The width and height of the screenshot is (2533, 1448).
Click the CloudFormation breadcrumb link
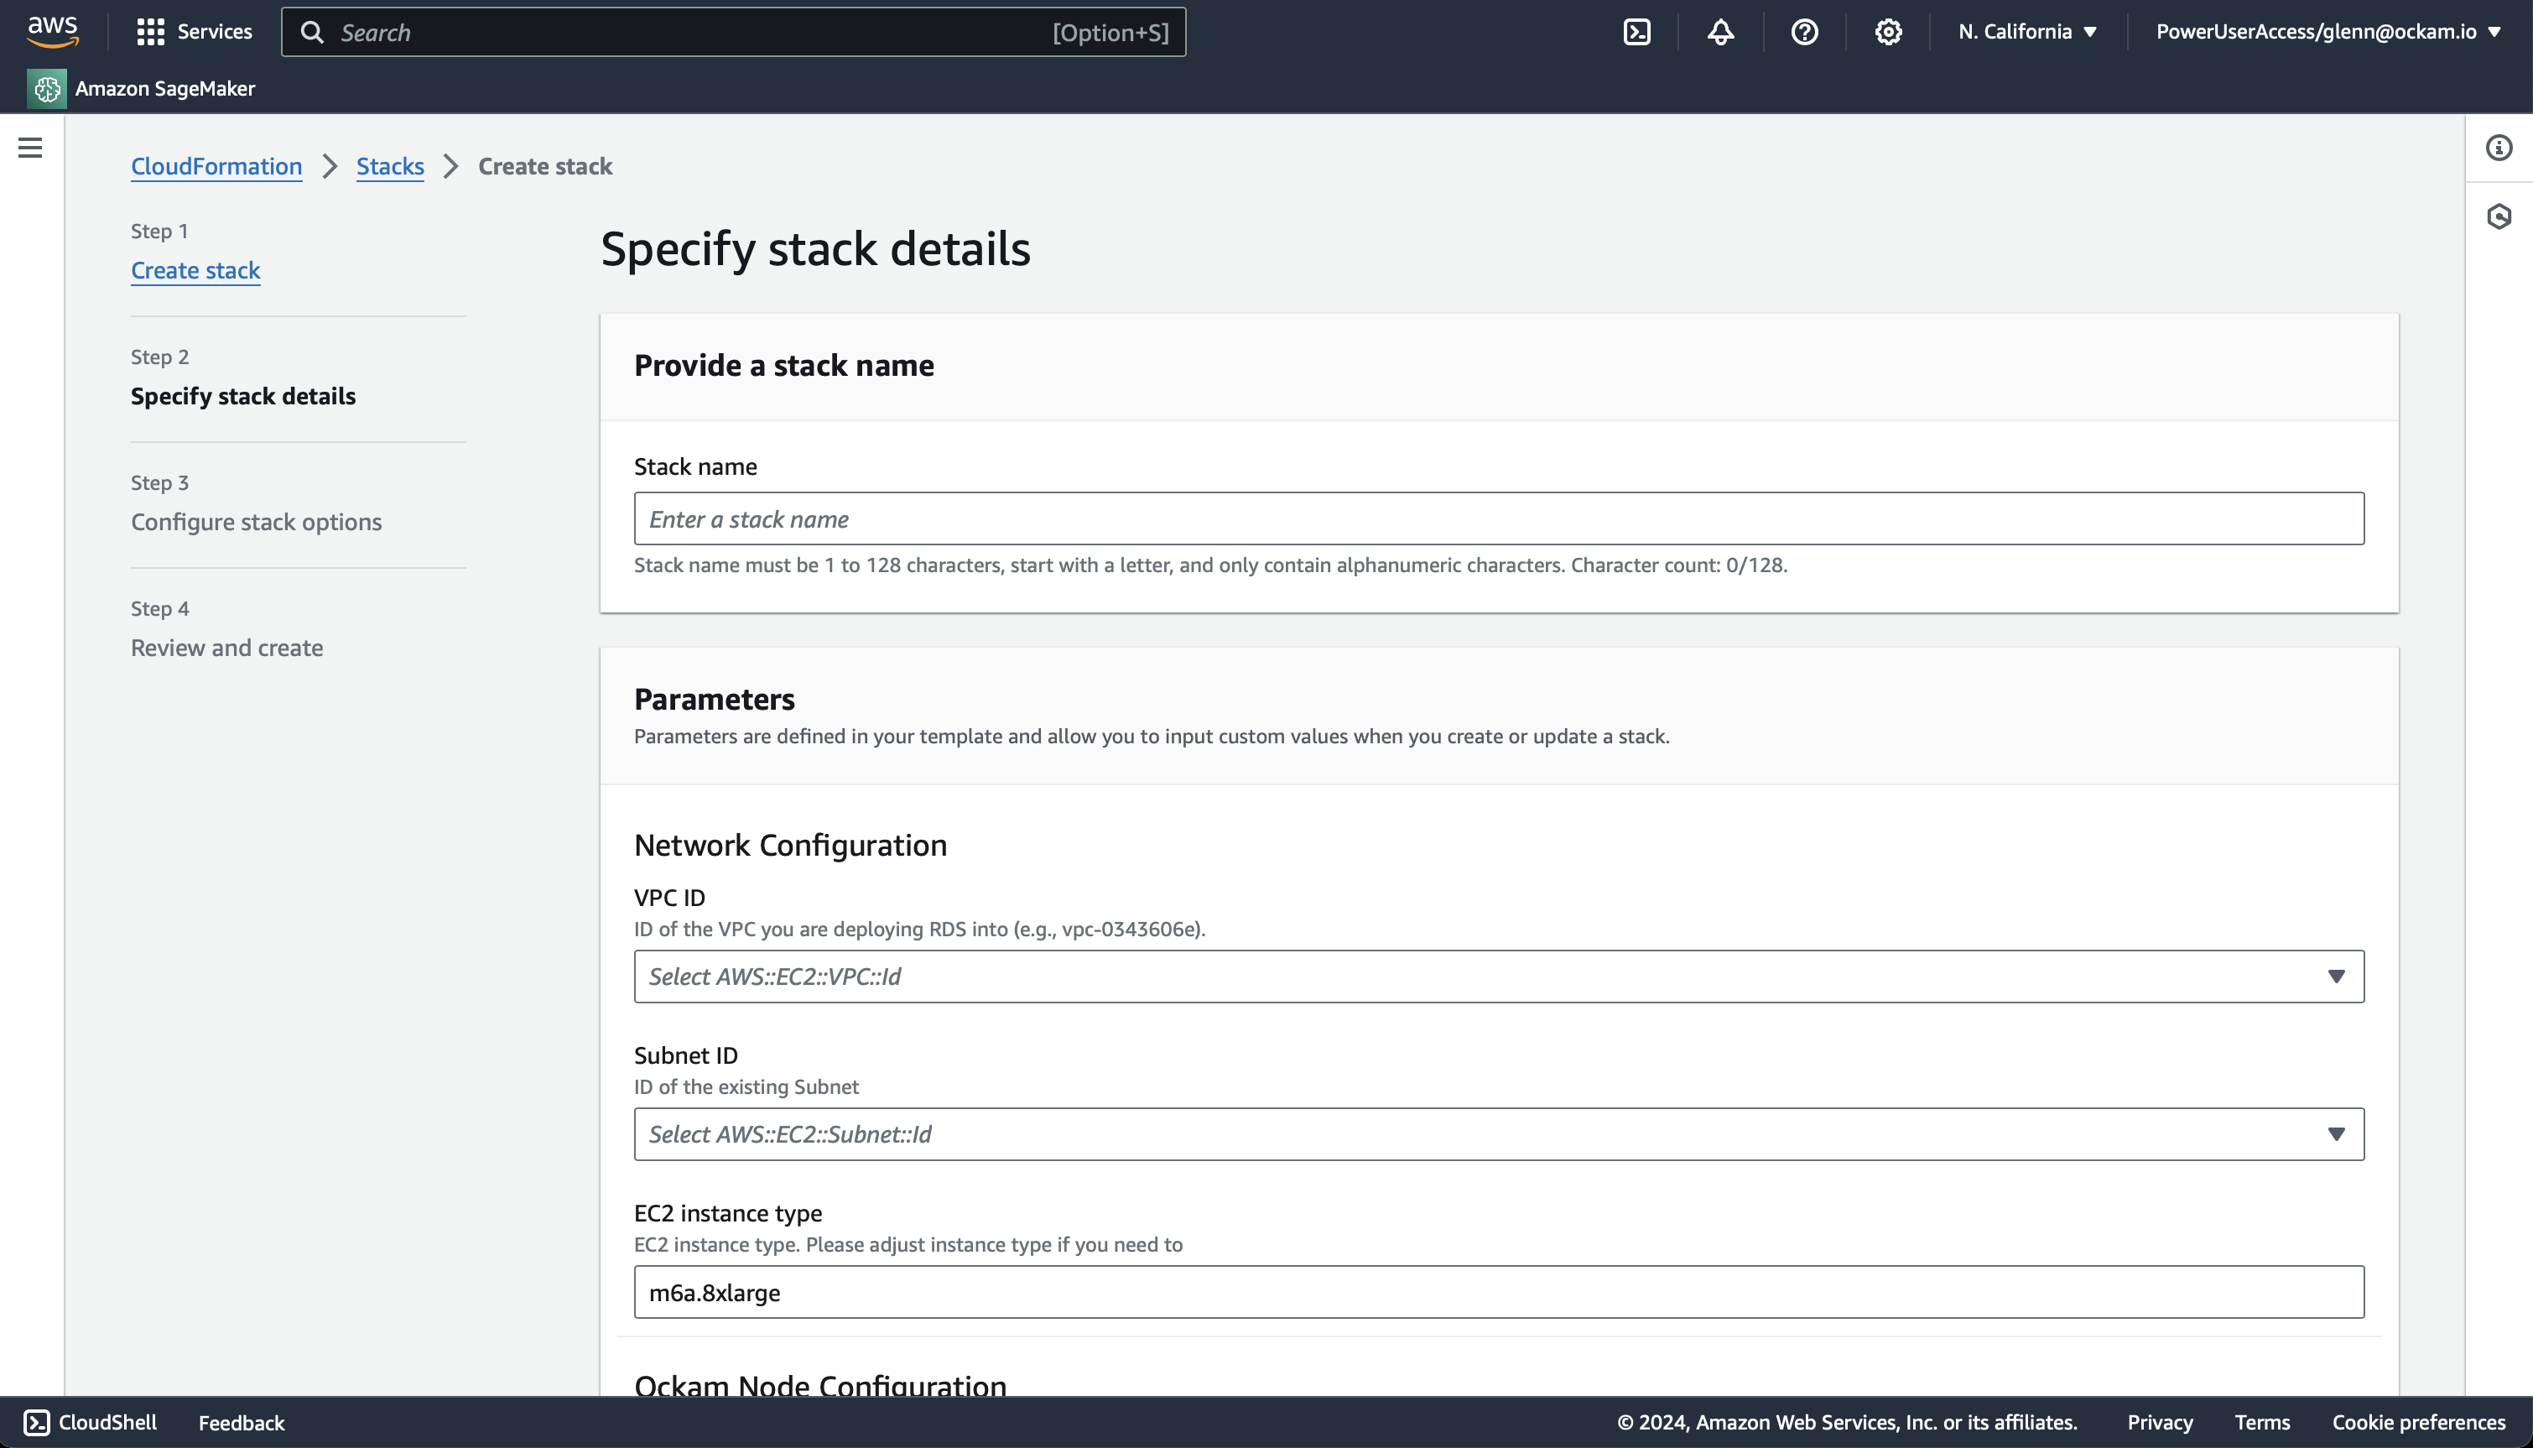point(216,166)
